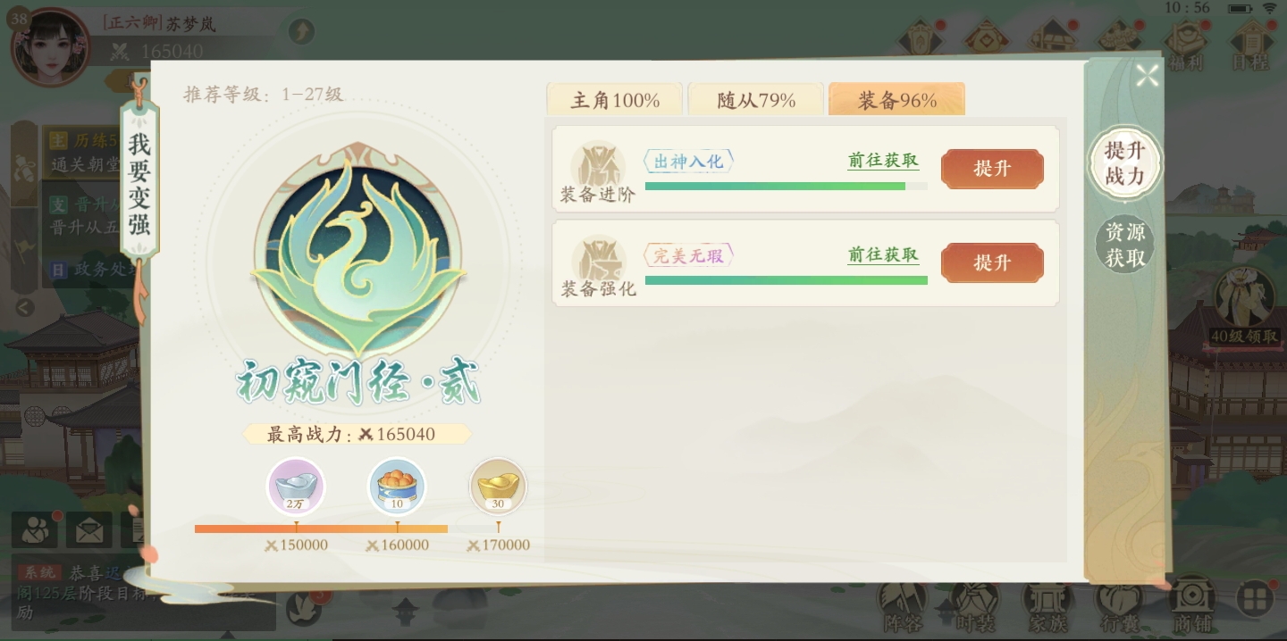Switch to the 主角100% tab

coord(615,100)
